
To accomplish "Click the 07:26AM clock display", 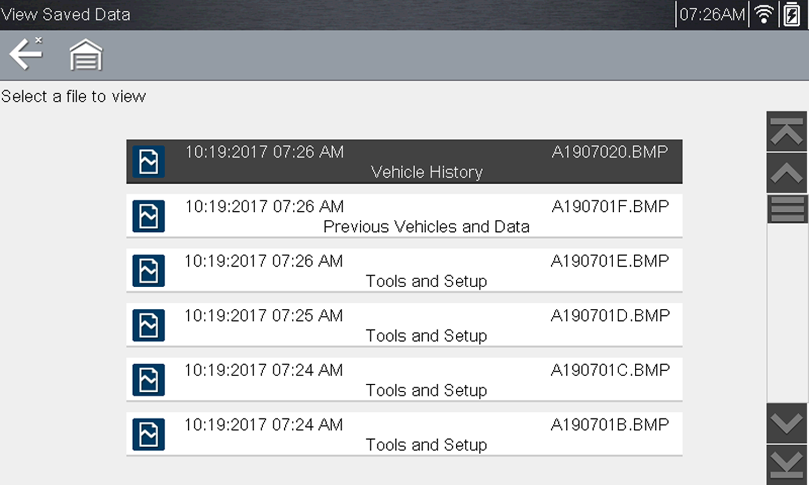I will point(711,15).
